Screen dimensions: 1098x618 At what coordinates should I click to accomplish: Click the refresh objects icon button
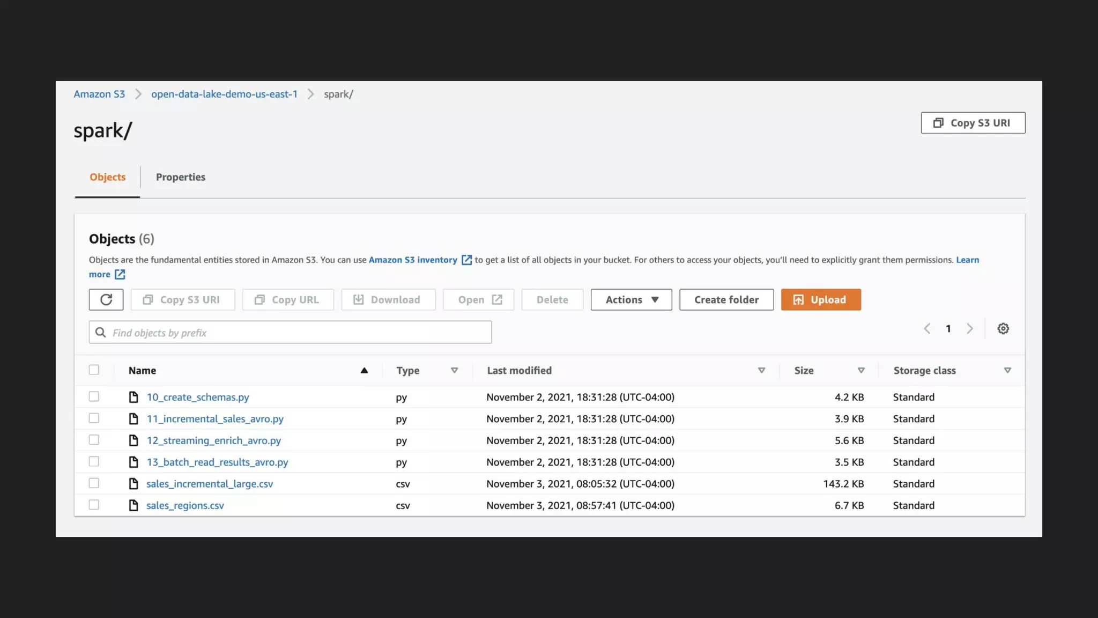[x=106, y=299]
